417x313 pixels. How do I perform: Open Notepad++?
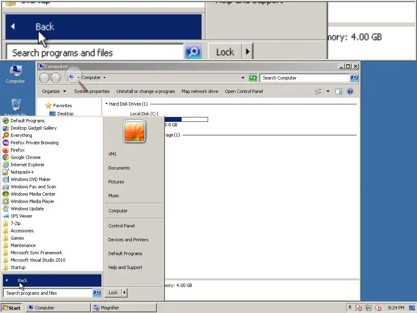point(52,172)
